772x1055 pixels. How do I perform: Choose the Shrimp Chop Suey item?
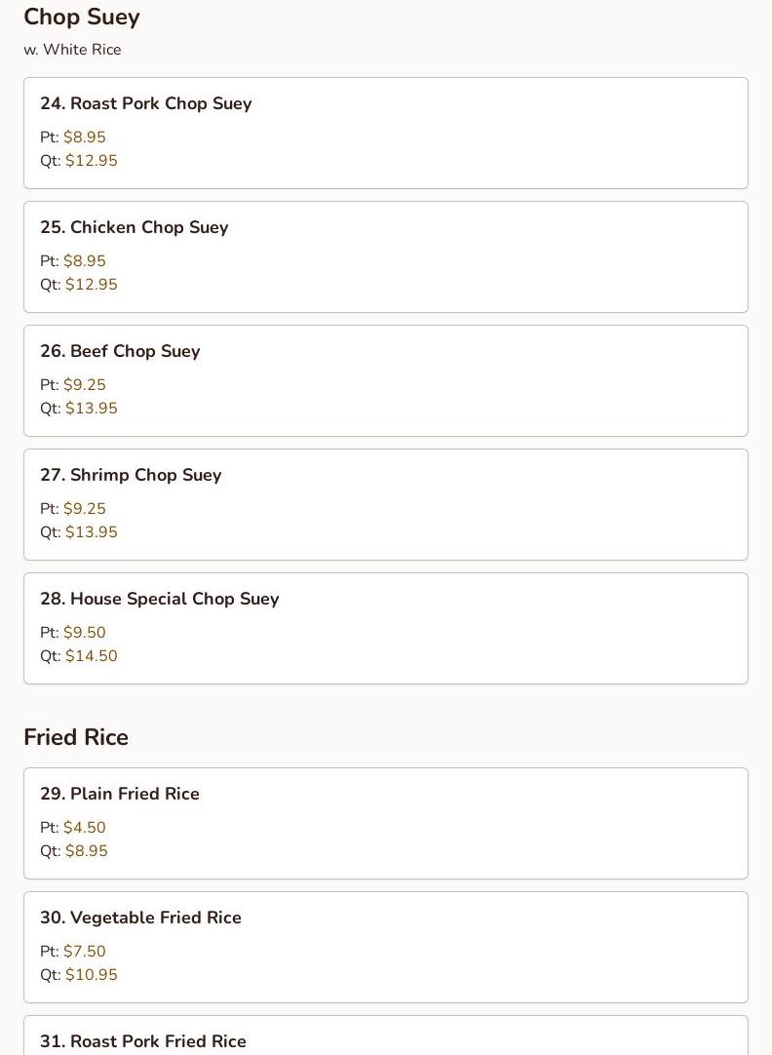[385, 505]
